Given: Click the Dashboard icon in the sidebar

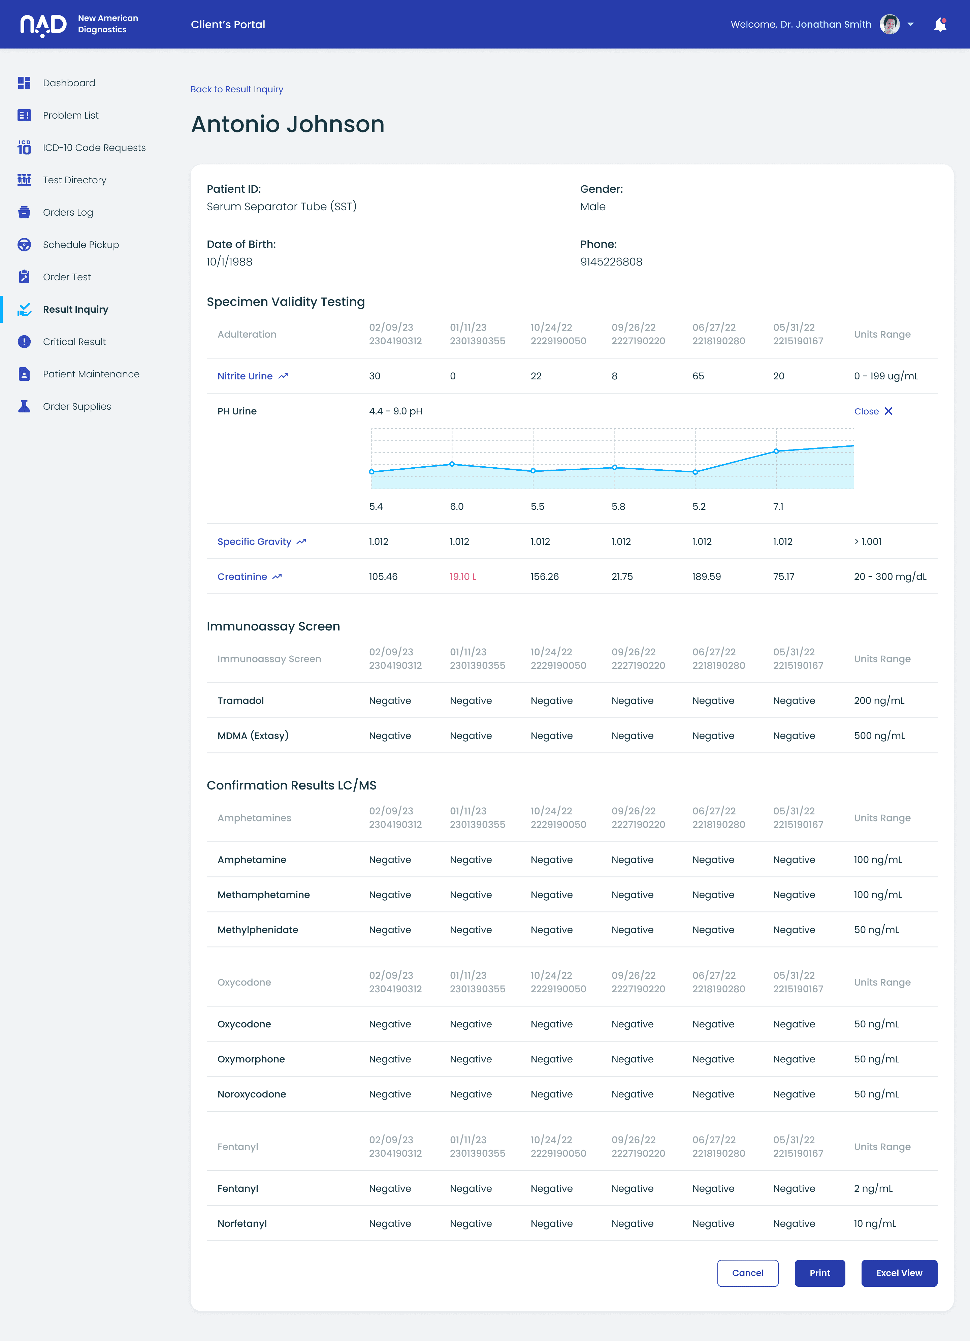Looking at the screenshot, I should click(x=24, y=83).
